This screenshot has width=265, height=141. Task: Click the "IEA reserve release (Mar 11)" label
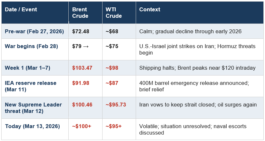(30, 86)
